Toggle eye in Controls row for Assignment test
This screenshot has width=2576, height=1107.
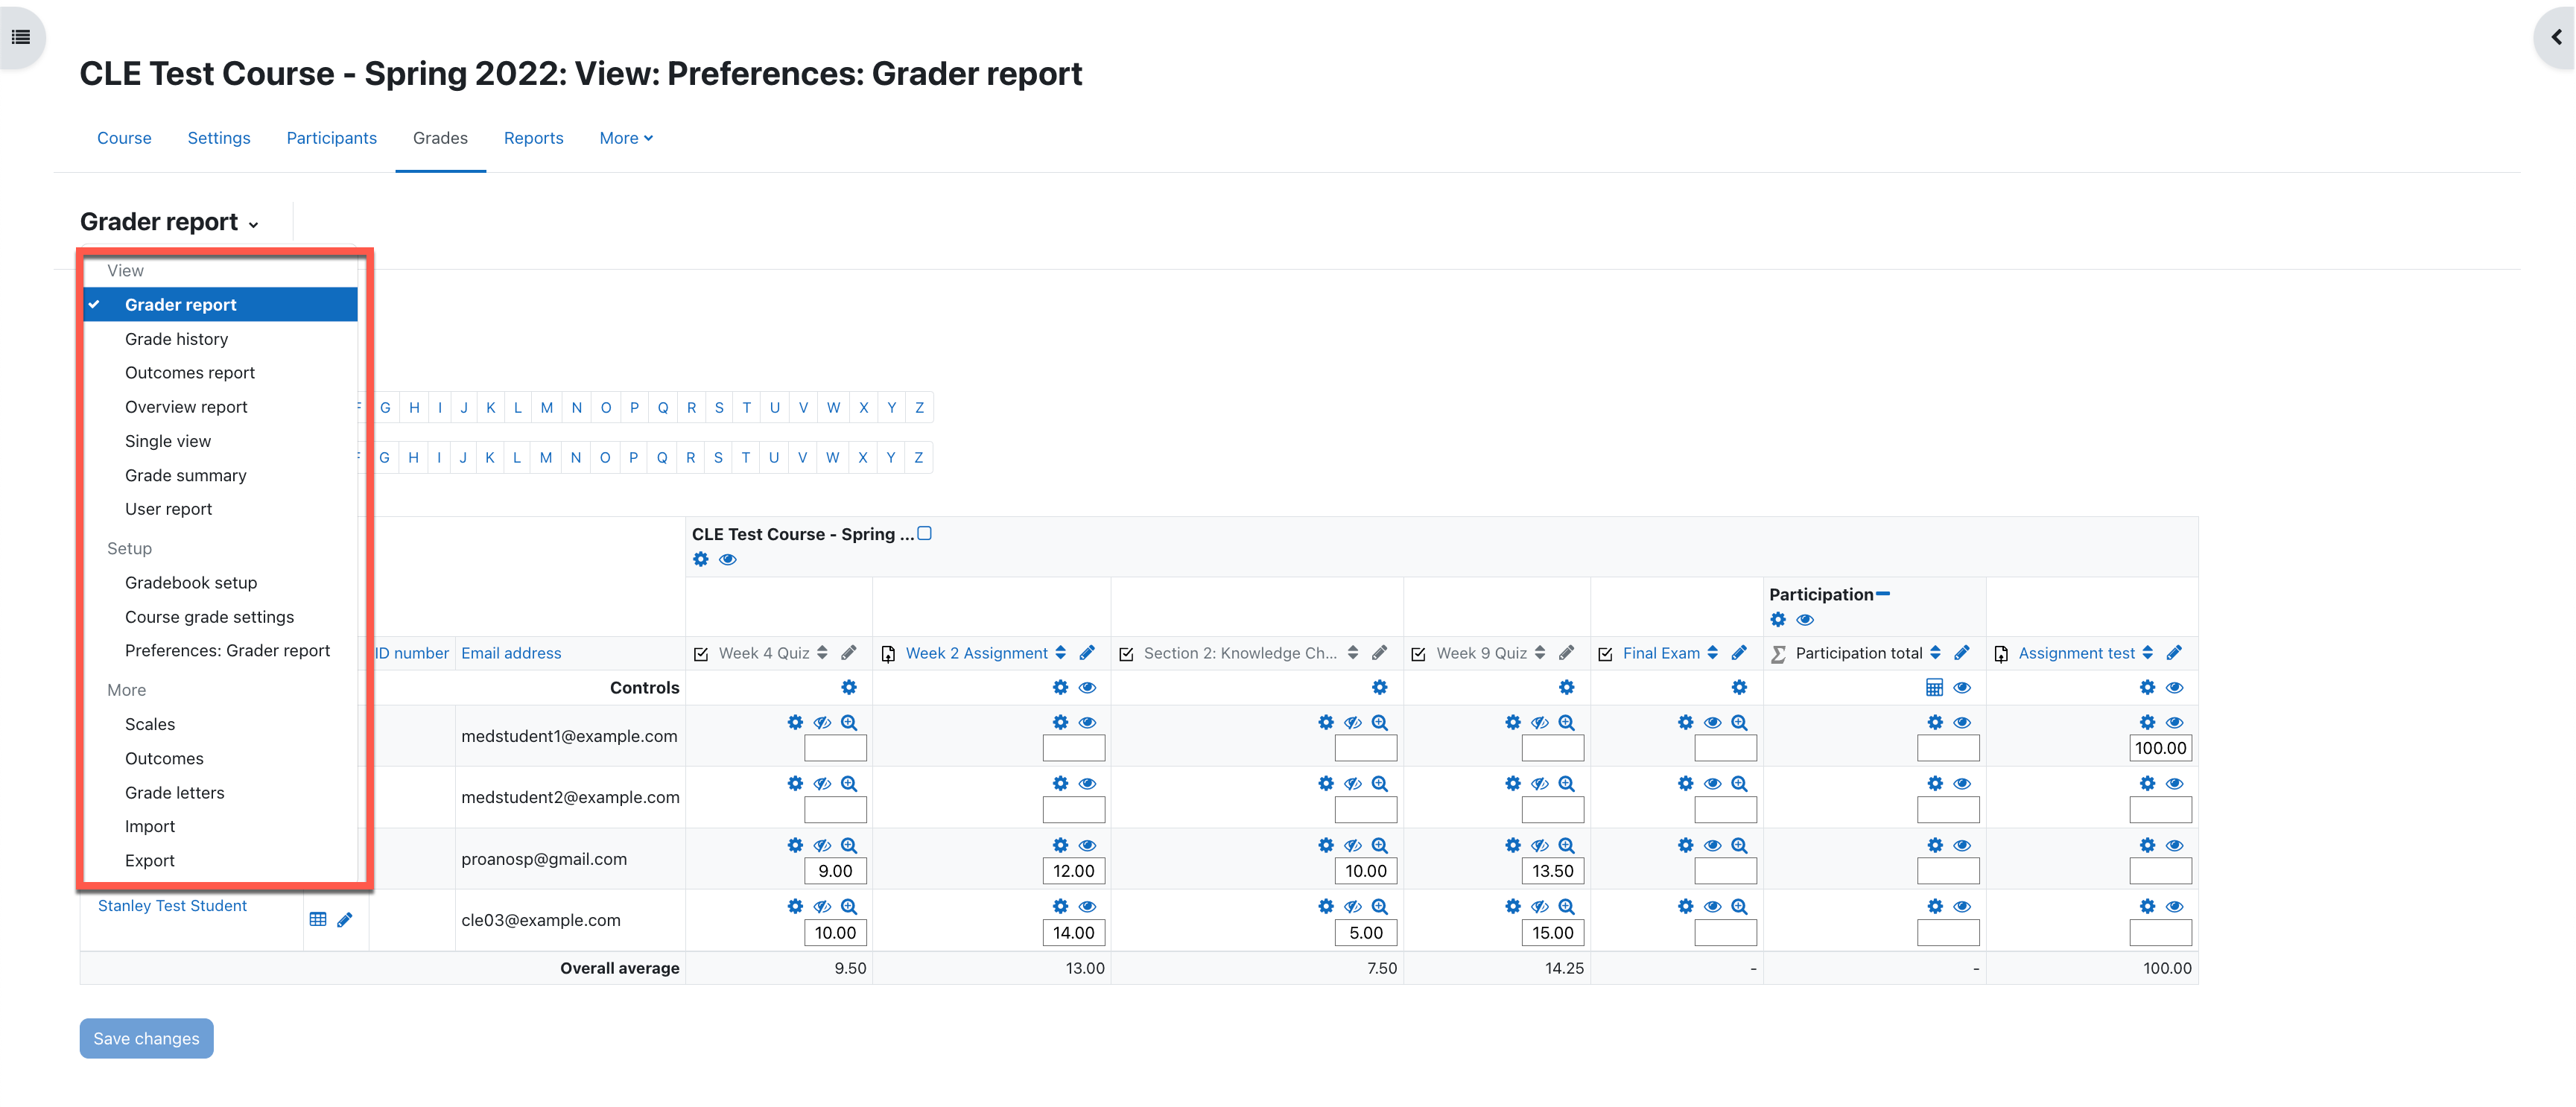(2175, 688)
